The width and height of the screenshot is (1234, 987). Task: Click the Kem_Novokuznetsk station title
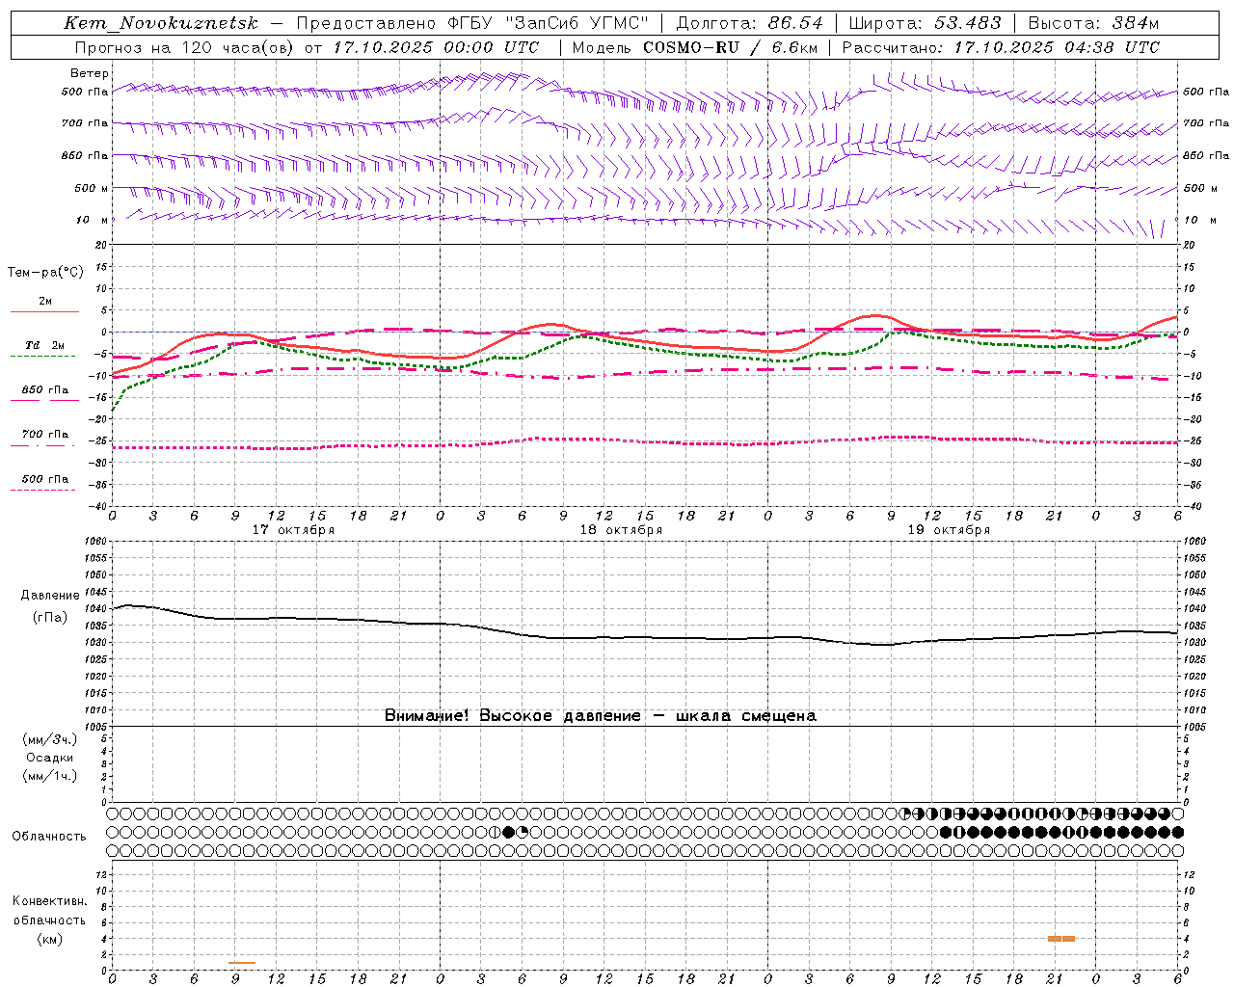tap(161, 23)
